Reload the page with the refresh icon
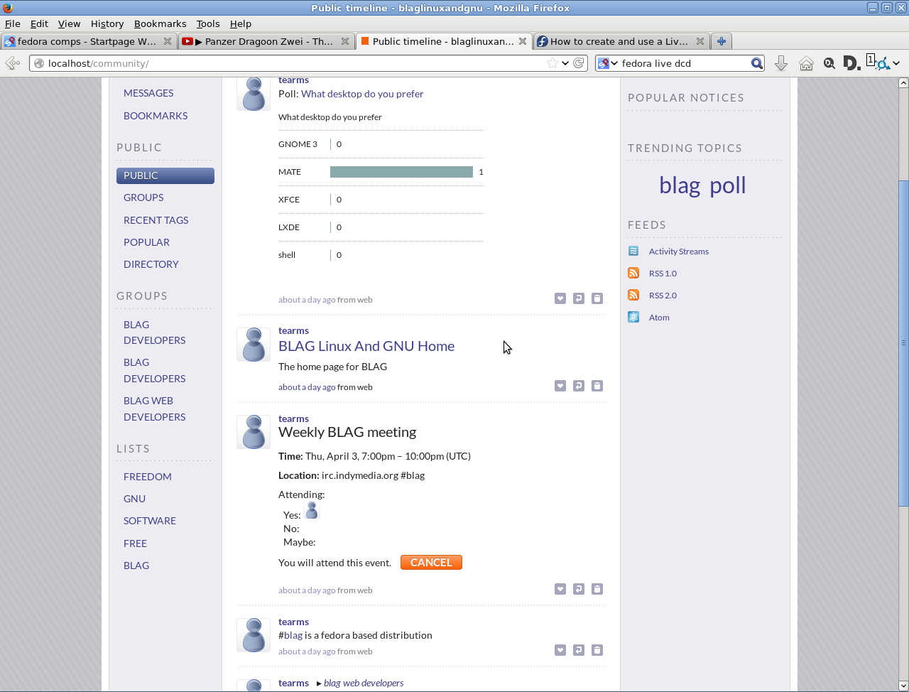Screen dimensions: 909x692 pyautogui.click(x=579, y=63)
